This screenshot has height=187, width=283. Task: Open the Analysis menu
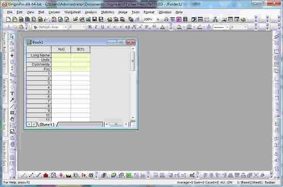click(91, 12)
